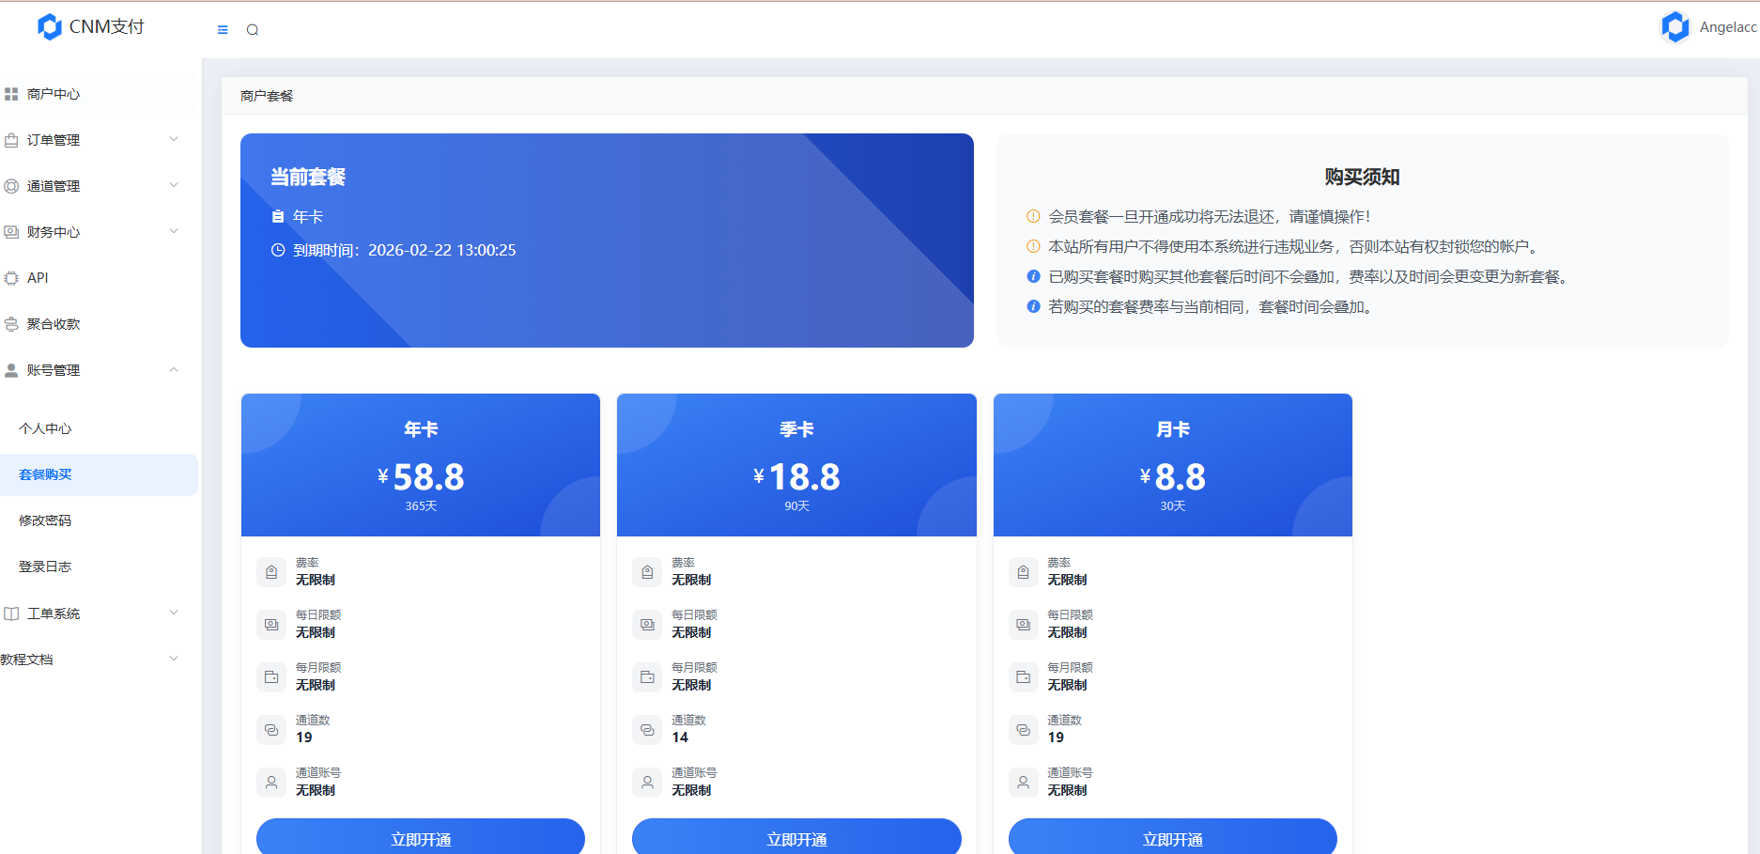Image resolution: width=1760 pixels, height=854 pixels.
Task: Click the 季卡 ¥18.8 price header
Action: [x=796, y=465]
